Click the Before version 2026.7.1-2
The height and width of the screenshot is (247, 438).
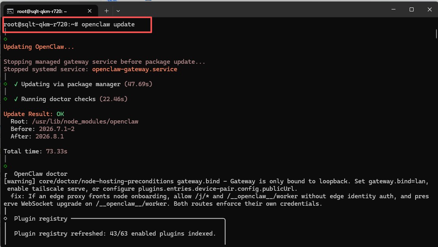click(x=57, y=129)
